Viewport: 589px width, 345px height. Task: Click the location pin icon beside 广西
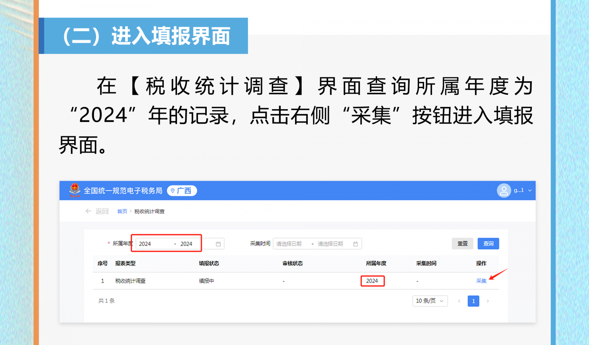tap(173, 191)
